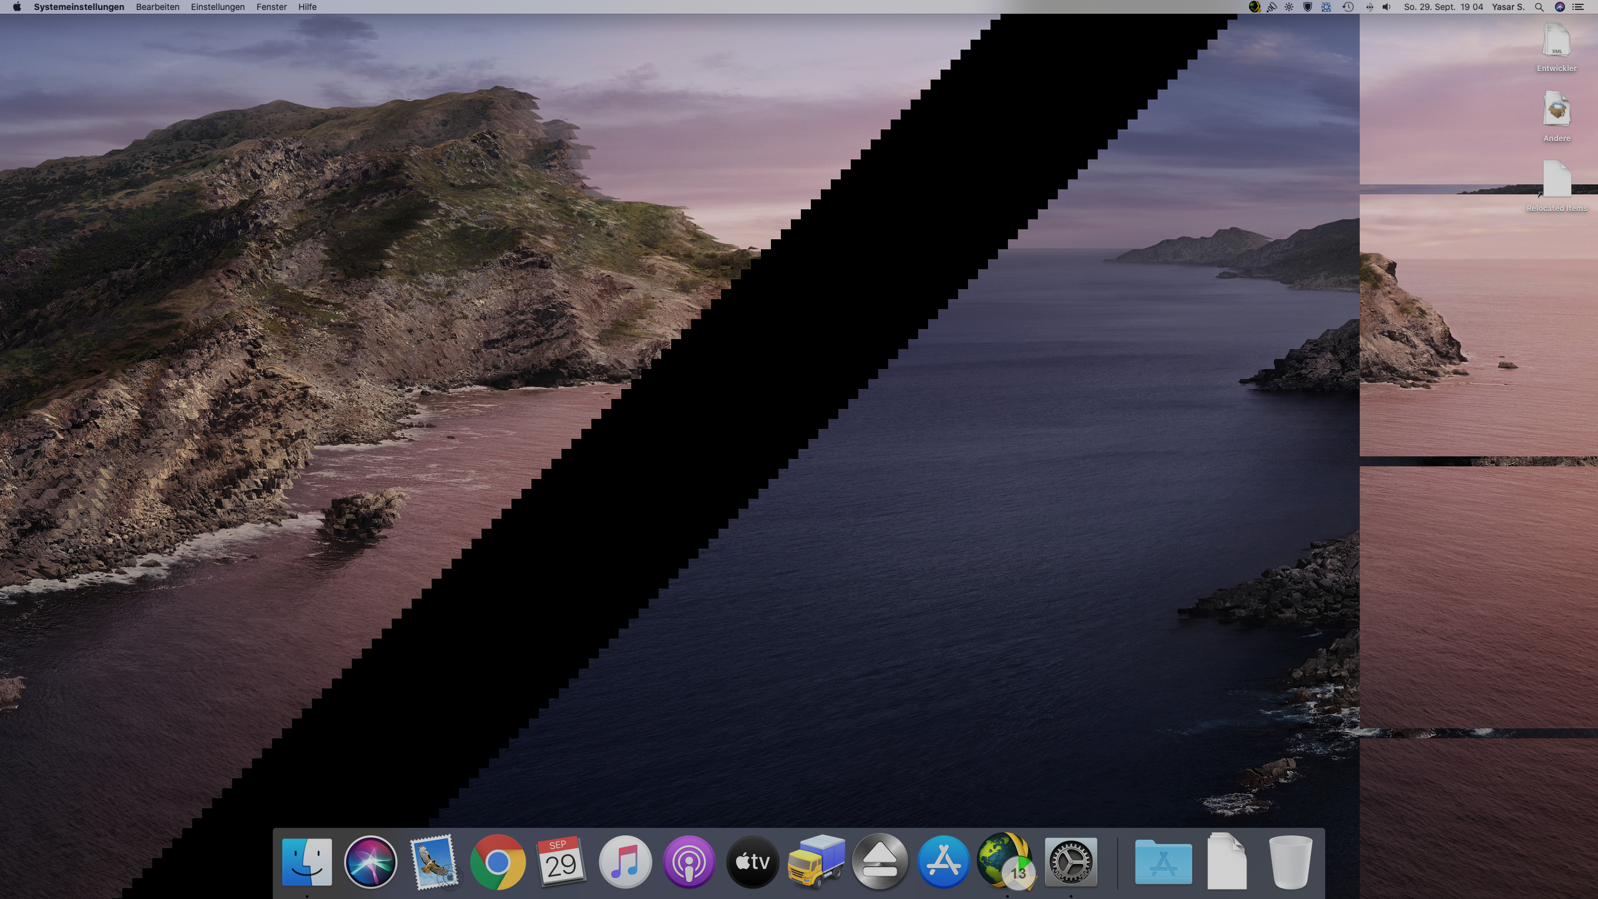Open the Time Machine menu bar dropdown

[1348, 7]
